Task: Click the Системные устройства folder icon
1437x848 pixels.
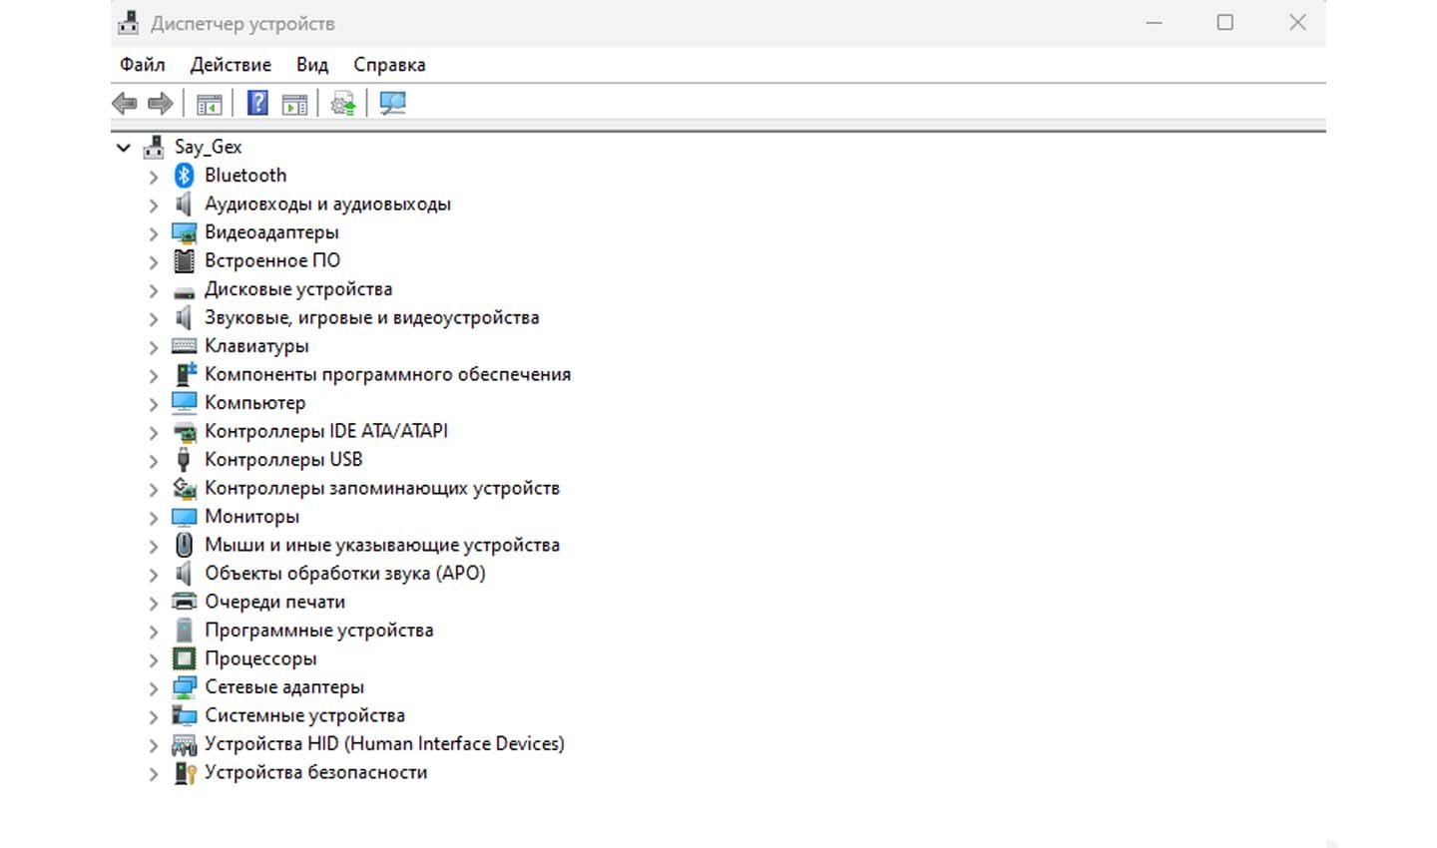Action: [x=184, y=715]
